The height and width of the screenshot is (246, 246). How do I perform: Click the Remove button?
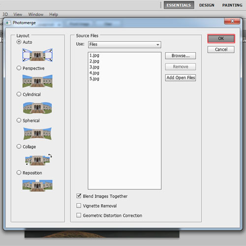click(x=181, y=67)
